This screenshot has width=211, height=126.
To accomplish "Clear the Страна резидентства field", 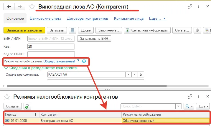I will (134, 74).
